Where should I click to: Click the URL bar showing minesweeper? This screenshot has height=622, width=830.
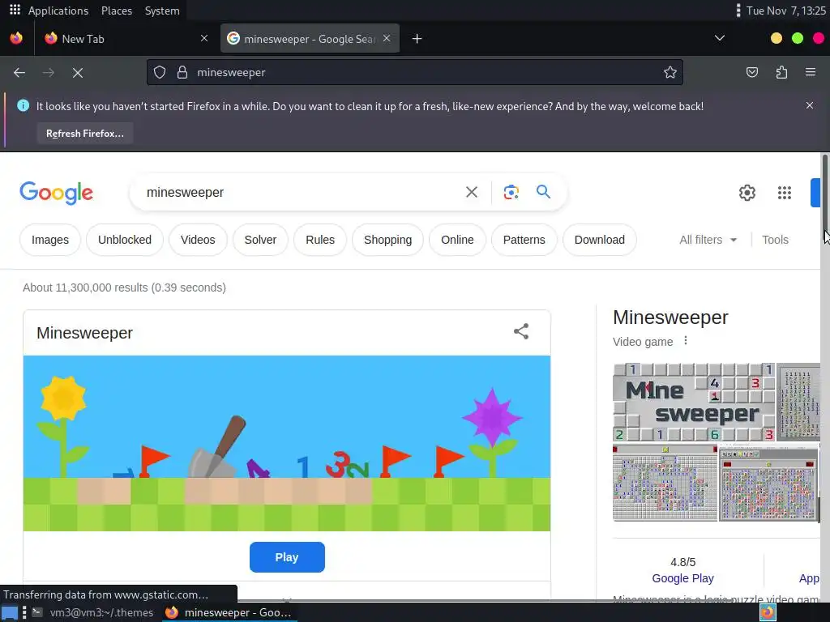415,72
